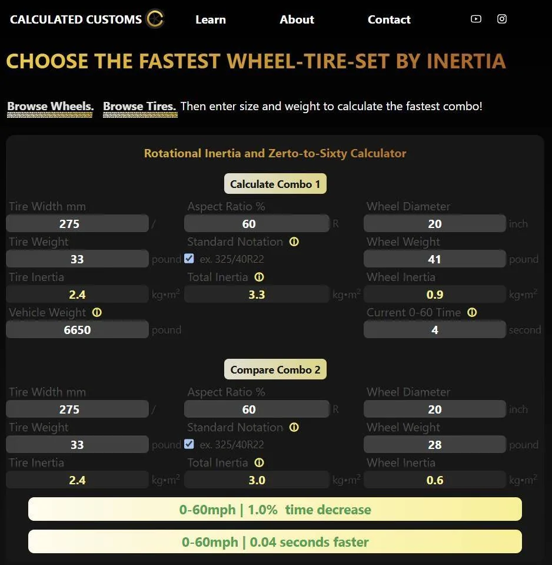552x565 pixels.
Task: Show the Vehicle Weight info tooltip icon
Action: (97, 312)
